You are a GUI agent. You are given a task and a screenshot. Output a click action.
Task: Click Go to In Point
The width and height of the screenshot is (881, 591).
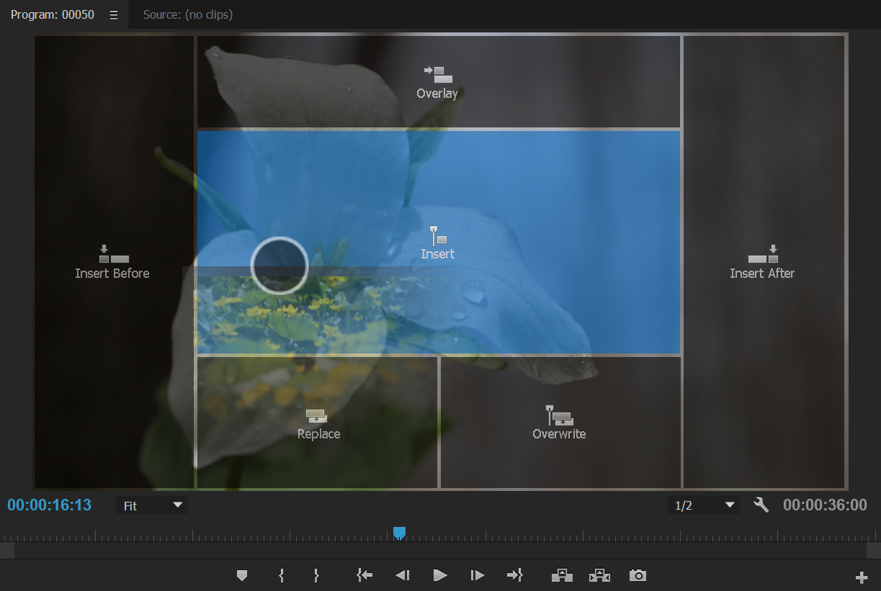pos(364,575)
